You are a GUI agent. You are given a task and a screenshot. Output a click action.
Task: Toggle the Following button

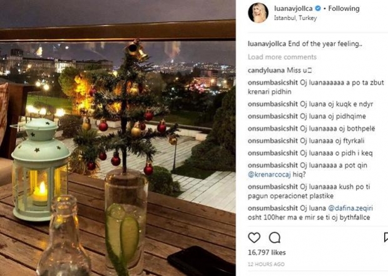(x=345, y=9)
